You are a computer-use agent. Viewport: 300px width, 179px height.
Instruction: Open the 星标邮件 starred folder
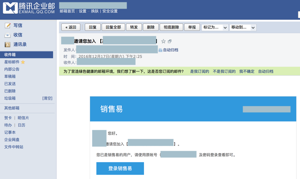tap(12, 62)
